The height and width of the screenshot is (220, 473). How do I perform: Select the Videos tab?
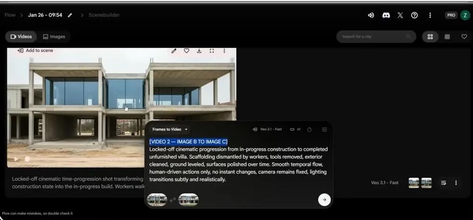pos(21,37)
